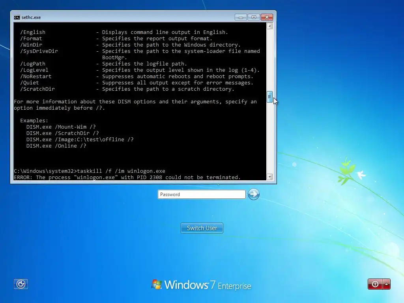Click the ERROR winlogon.exe PID 2308 line
The image size is (404, 303).
pos(127,177)
